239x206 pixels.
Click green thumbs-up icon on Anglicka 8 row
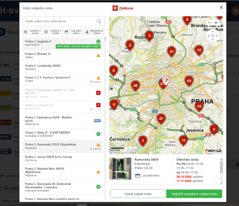click(x=98, y=42)
